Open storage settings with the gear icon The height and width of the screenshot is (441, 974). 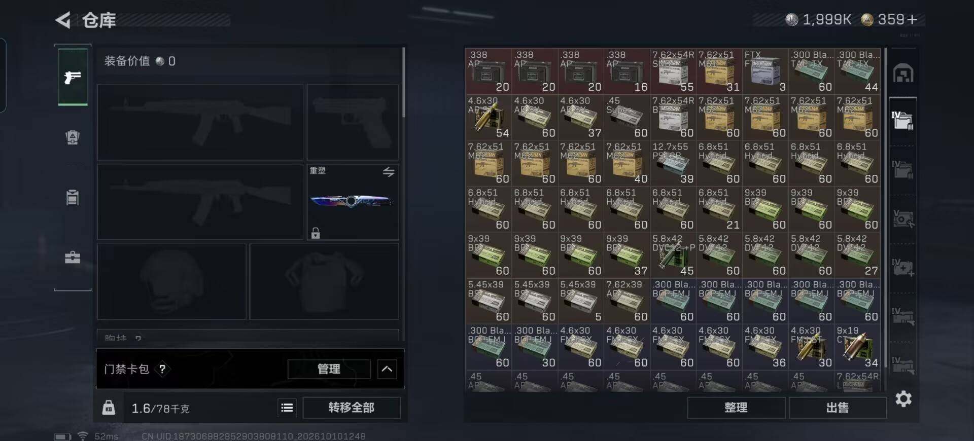point(903,399)
